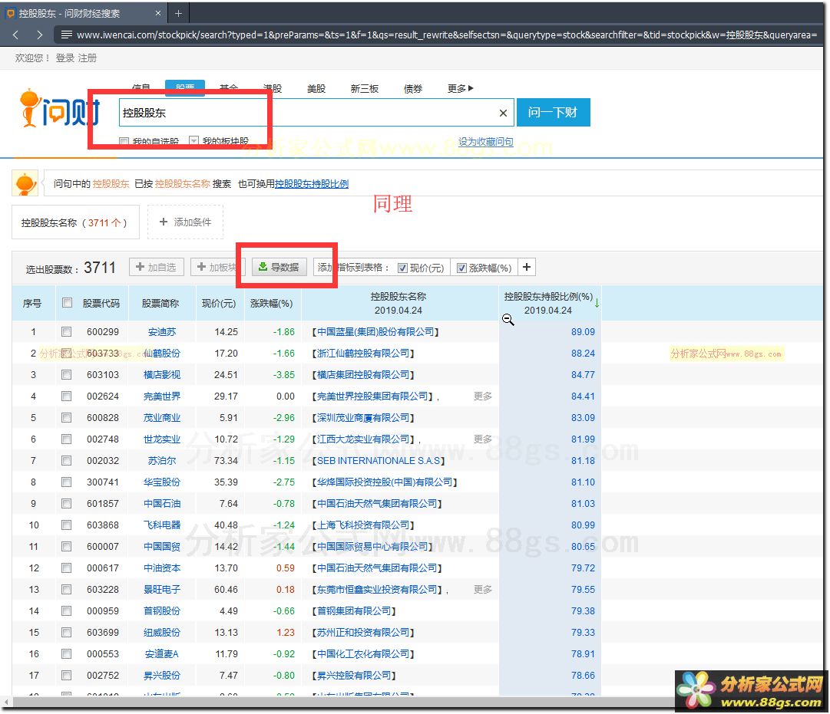Image resolution: width=830 pixels, height=714 pixels.
Task: Go forward with the browser forward arrow
Action: tap(39, 35)
